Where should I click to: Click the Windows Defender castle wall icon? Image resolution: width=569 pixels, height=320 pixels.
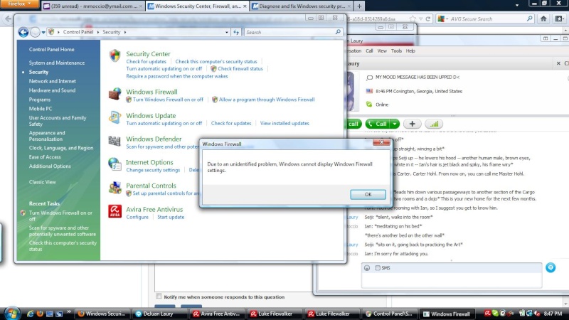115,141
